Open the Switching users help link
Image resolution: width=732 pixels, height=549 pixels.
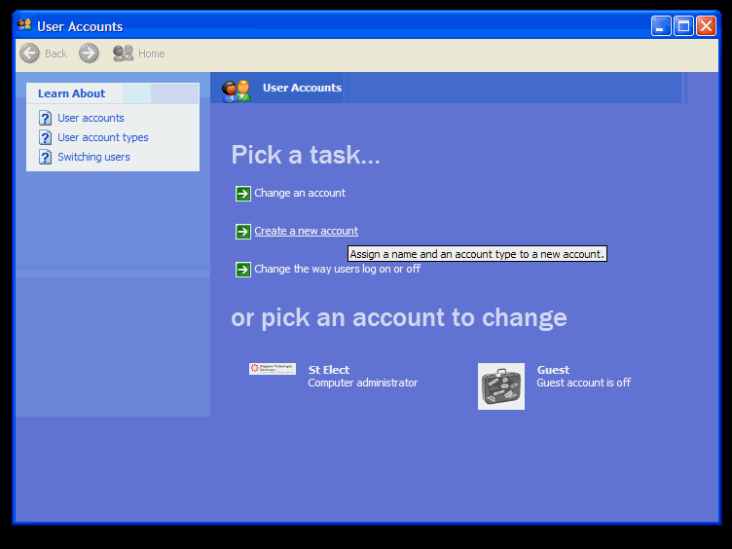click(93, 157)
